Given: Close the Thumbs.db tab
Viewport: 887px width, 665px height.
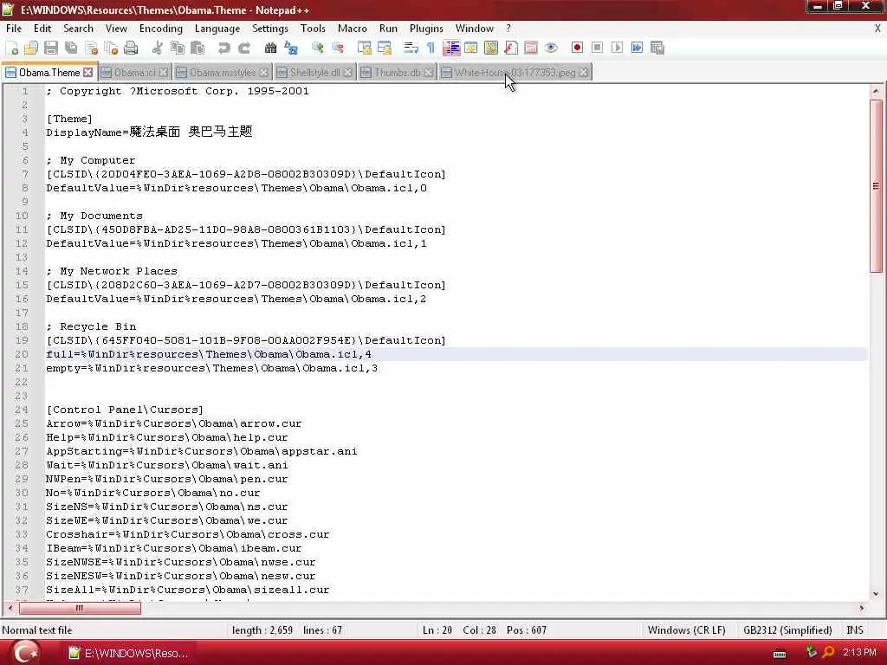Looking at the screenshot, I should click(x=428, y=73).
